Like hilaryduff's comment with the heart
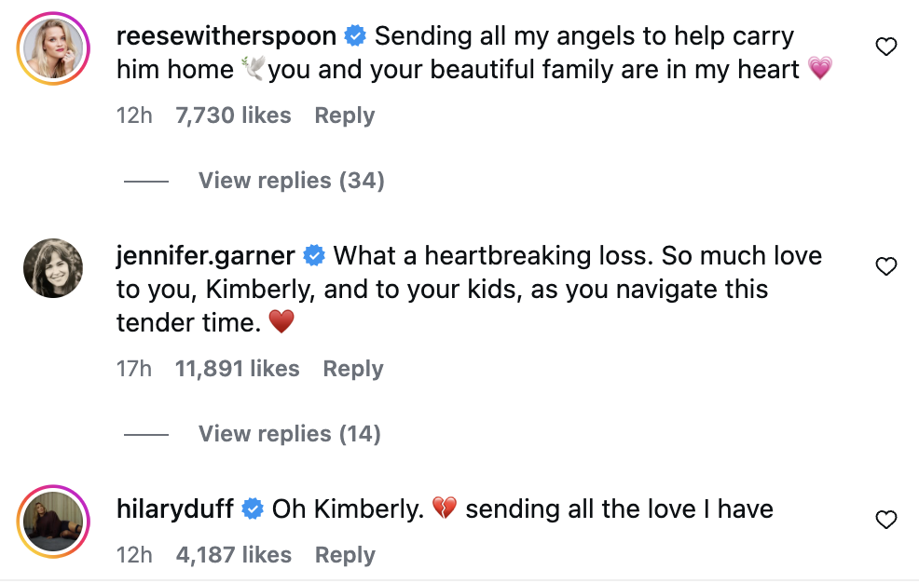 pyautogui.click(x=886, y=520)
